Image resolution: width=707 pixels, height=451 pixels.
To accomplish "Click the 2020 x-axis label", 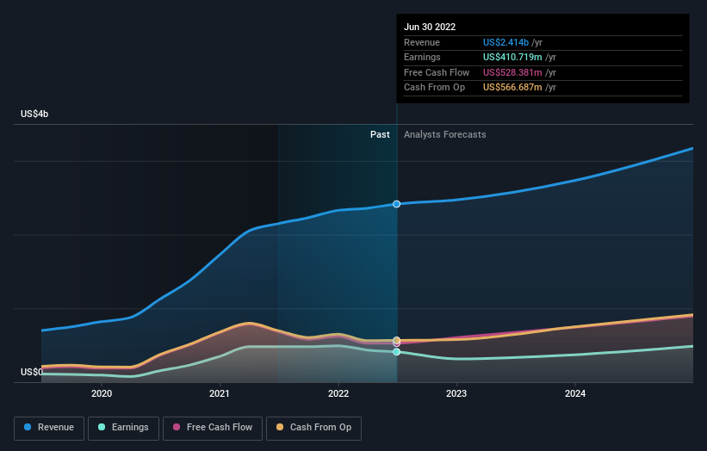I will point(102,393).
